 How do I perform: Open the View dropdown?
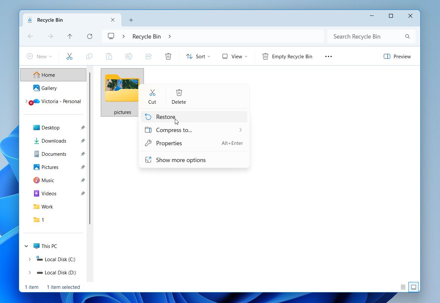point(234,56)
